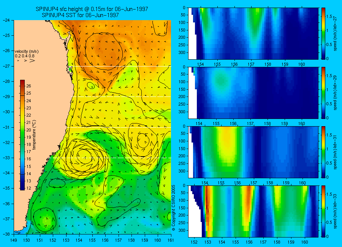This screenshot has height=247, width=342.
Task: Click the "© Copyright CSIRO 2005" vertical text
Action: point(173,208)
